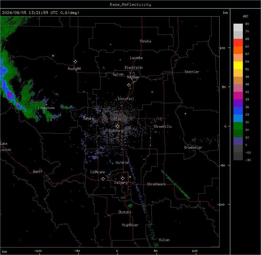
Task: Click the 80 value on the dBZ scale
Action: [247, 24]
